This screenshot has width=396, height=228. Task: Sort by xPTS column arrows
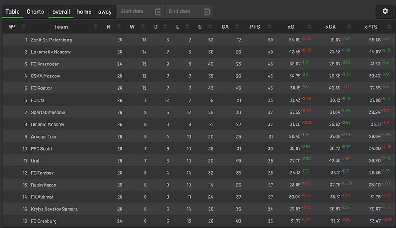pyautogui.click(x=389, y=27)
